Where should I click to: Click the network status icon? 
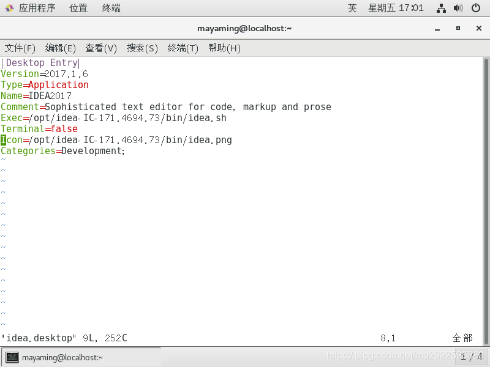[441, 8]
